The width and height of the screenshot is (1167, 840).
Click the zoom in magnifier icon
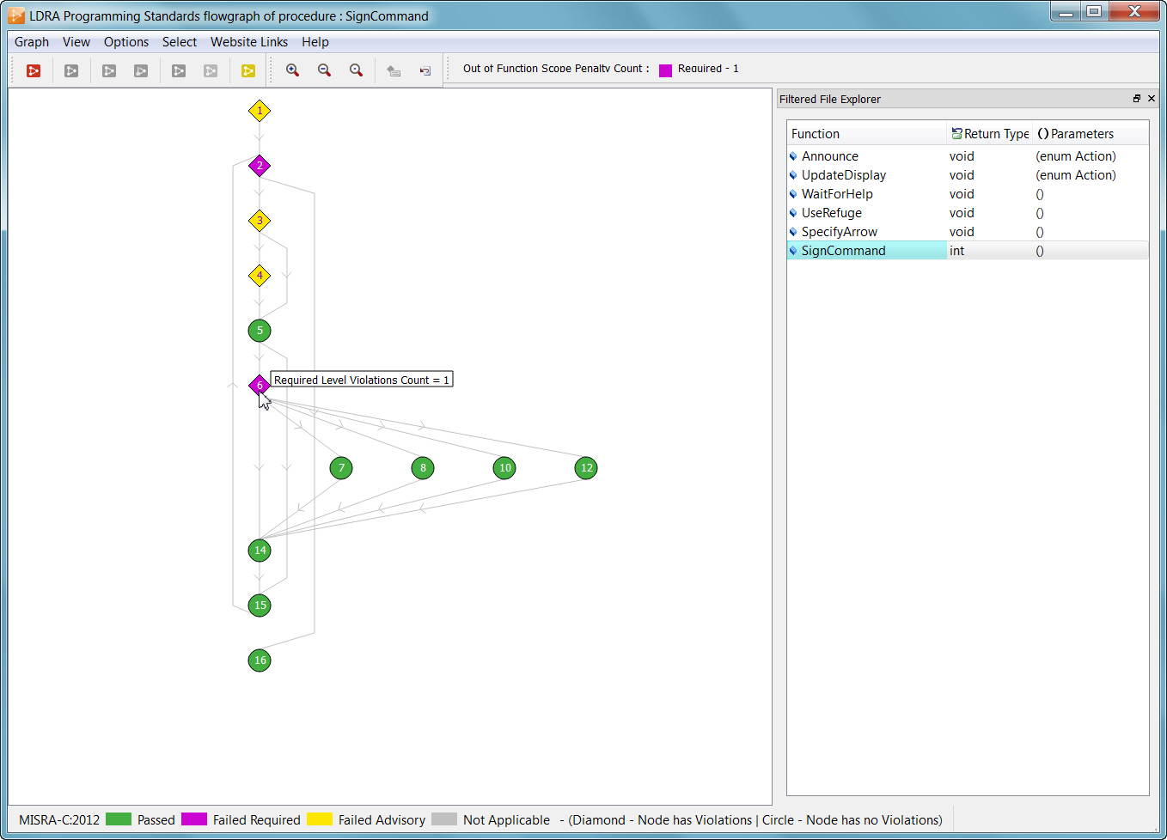tap(292, 70)
